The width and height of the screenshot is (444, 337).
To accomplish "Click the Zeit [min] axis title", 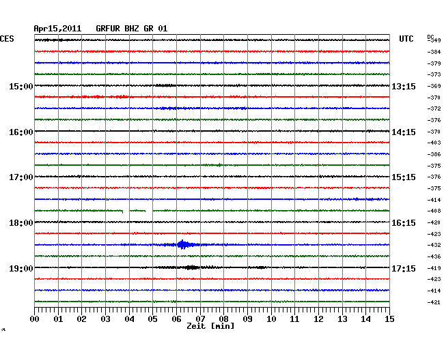I will point(210,326).
